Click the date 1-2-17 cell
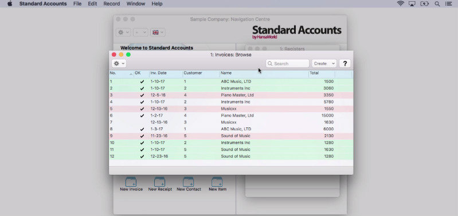The image size is (458, 216). pyautogui.click(x=156, y=115)
